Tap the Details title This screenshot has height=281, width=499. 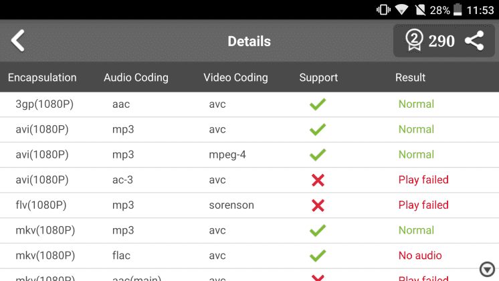coord(249,41)
